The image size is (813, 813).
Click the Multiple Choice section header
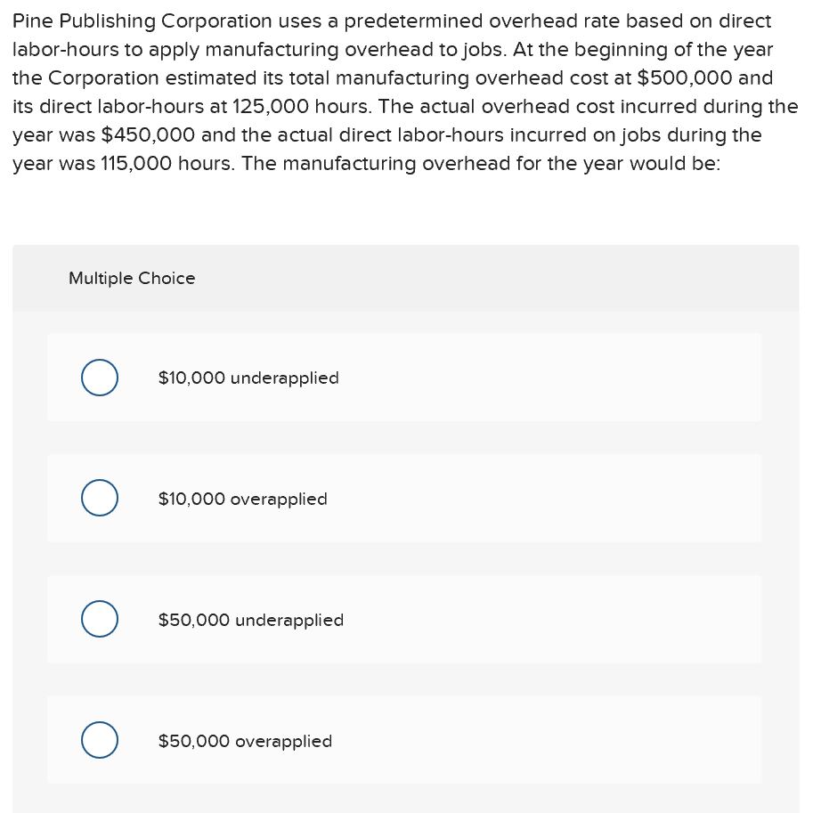(132, 278)
